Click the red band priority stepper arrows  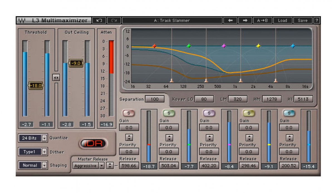[x=129, y=138]
